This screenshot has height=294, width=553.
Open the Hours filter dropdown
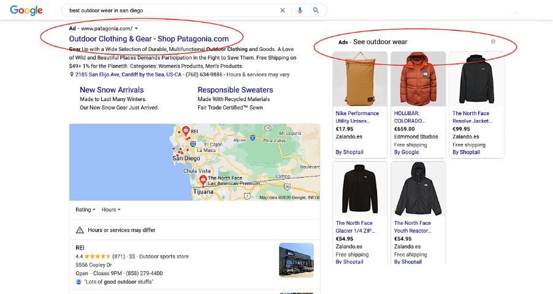(x=111, y=209)
